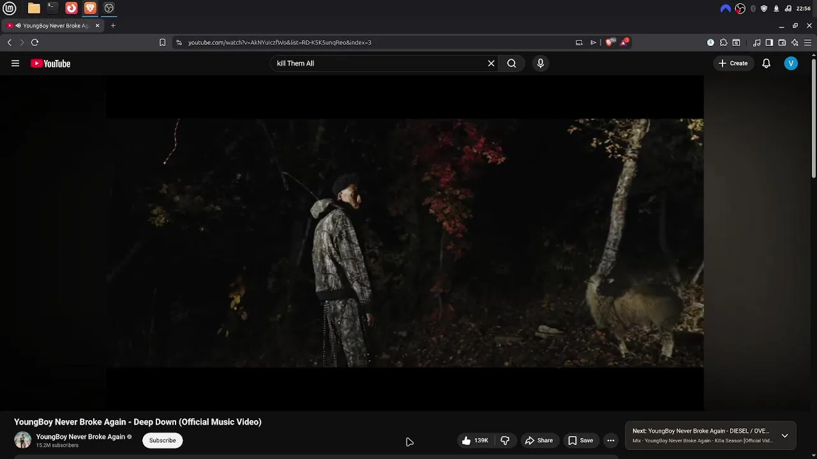Open the file manager from the panel
817x459 pixels.
[x=34, y=8]
